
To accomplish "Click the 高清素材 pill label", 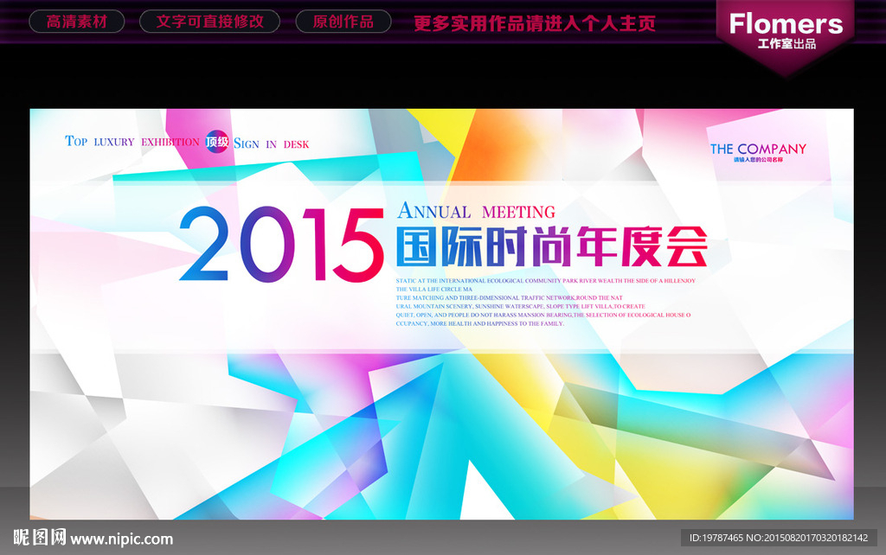I will (76, 22).
